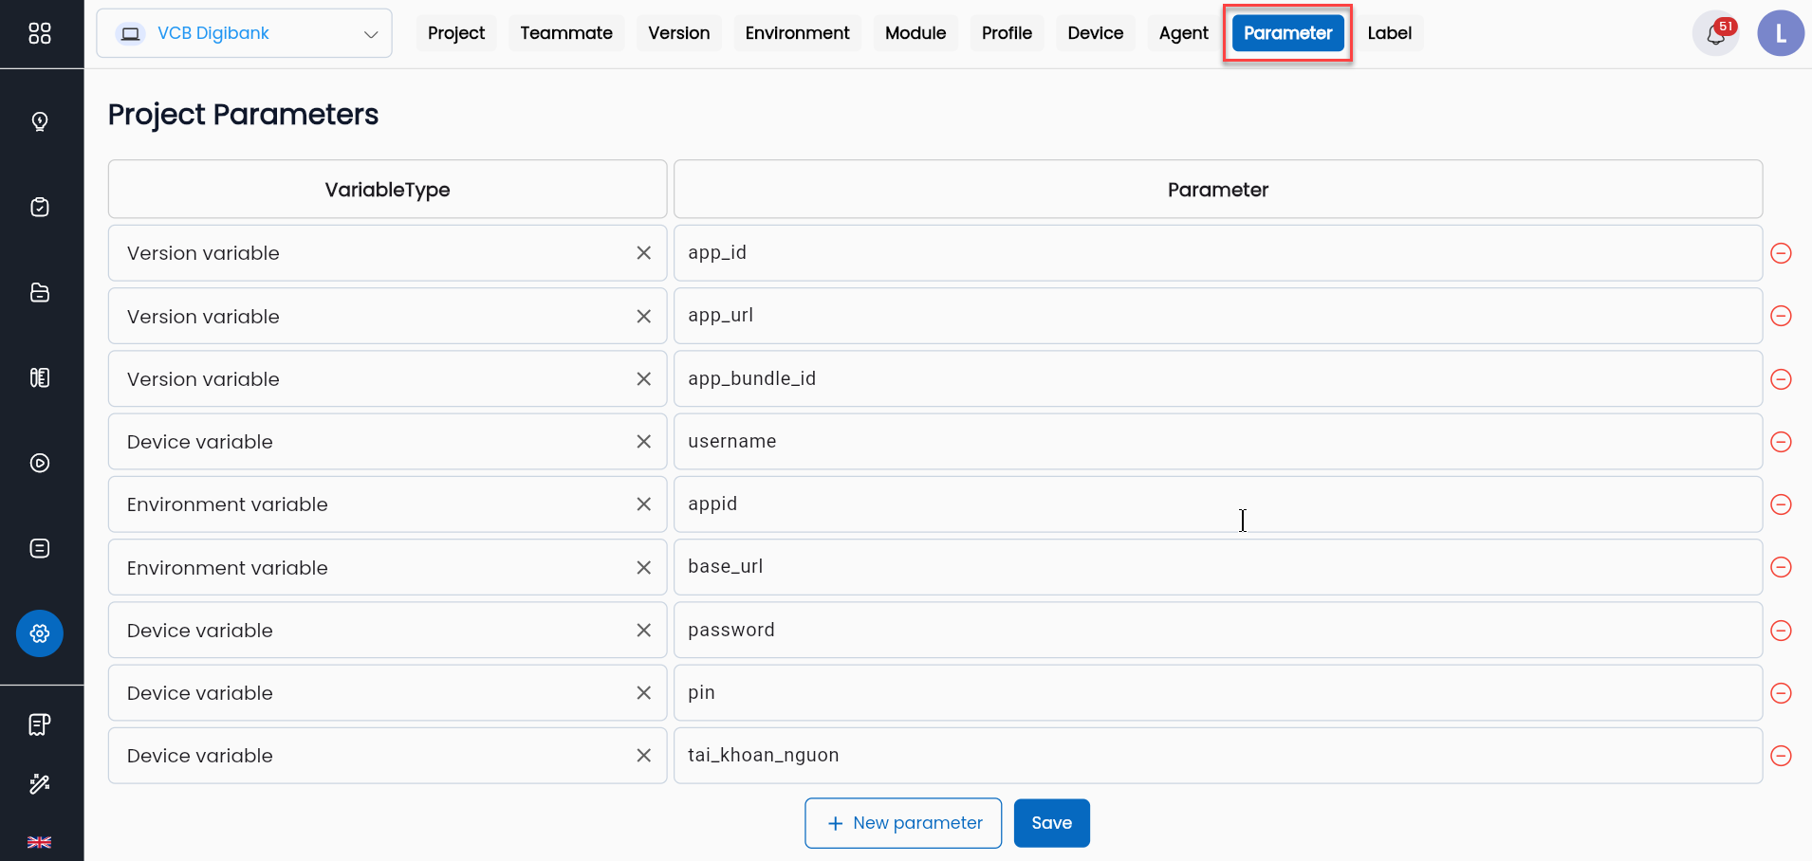
Task: Clear variable type for tai_khoan_nguon row
Action: tap(644, 756)
